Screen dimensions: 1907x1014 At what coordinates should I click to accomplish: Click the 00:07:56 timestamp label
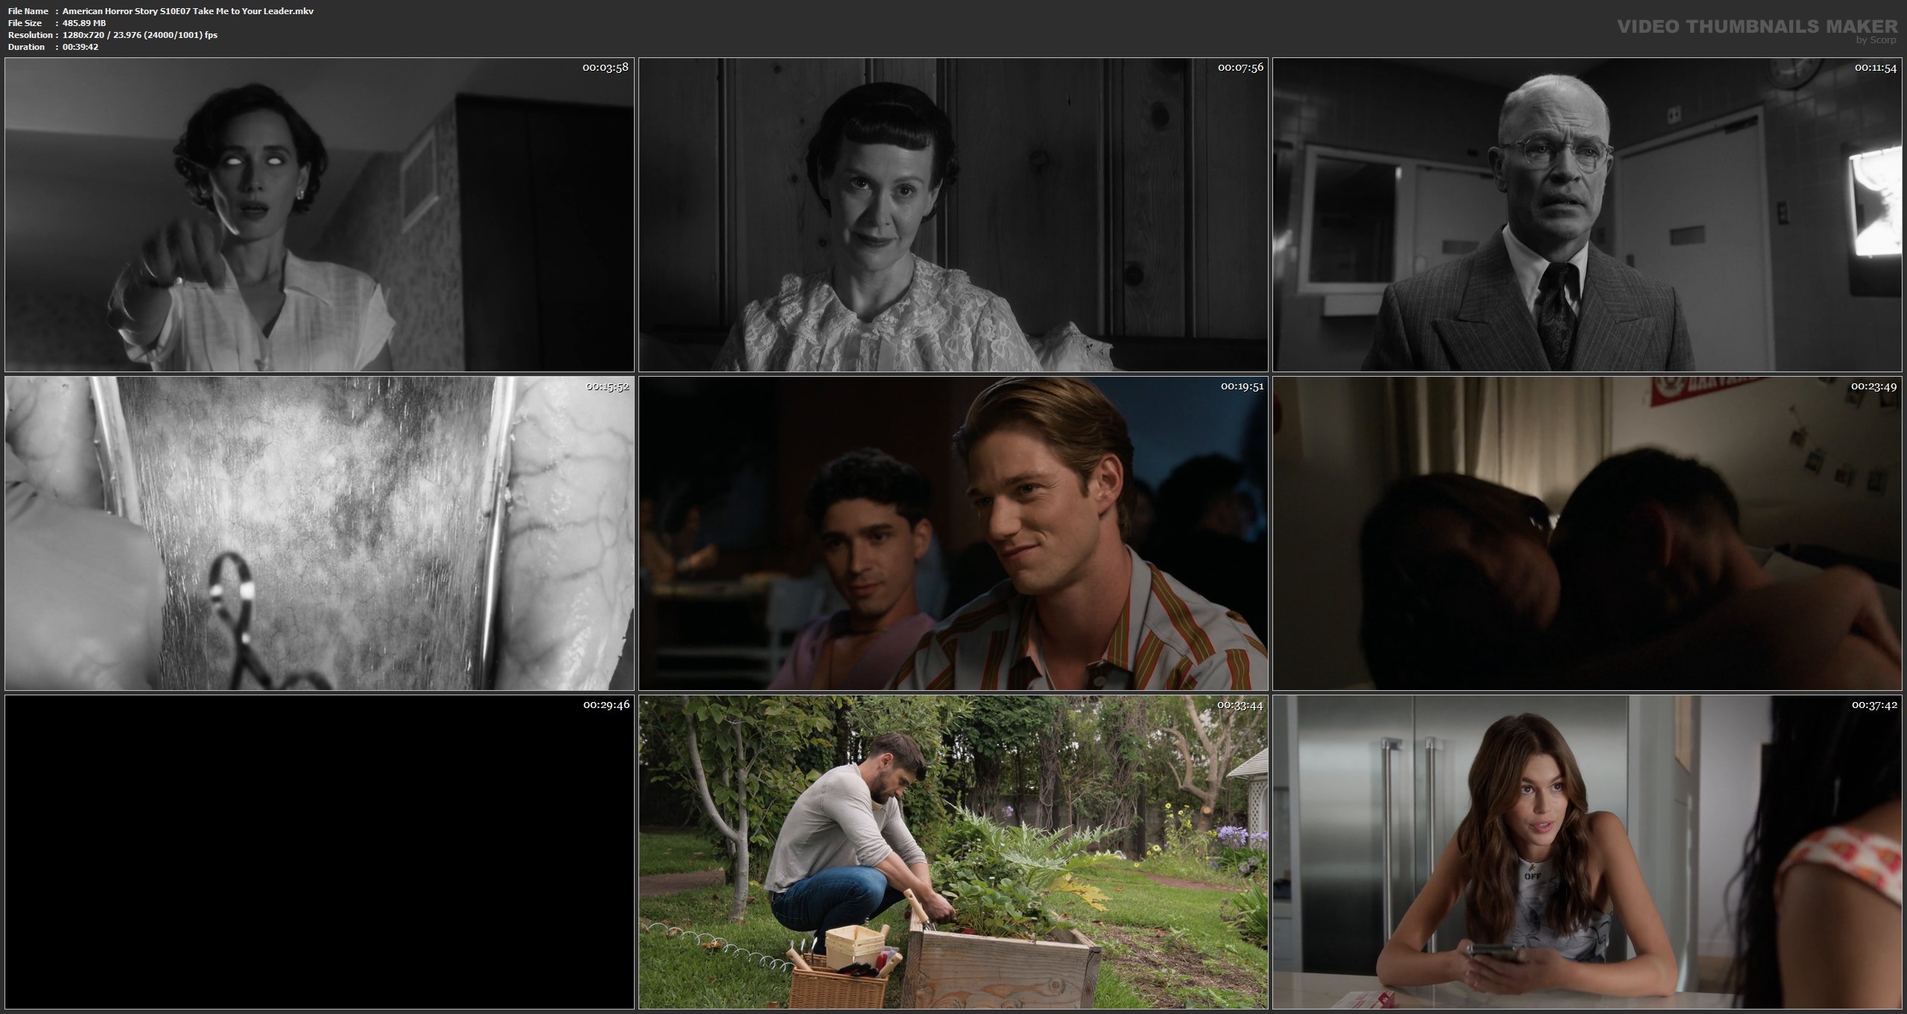pyautogui.click(x=1240, y=68)
